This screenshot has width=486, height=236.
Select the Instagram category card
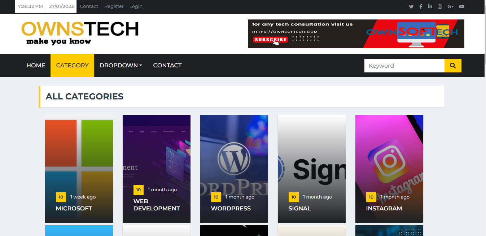pos(389,169)
